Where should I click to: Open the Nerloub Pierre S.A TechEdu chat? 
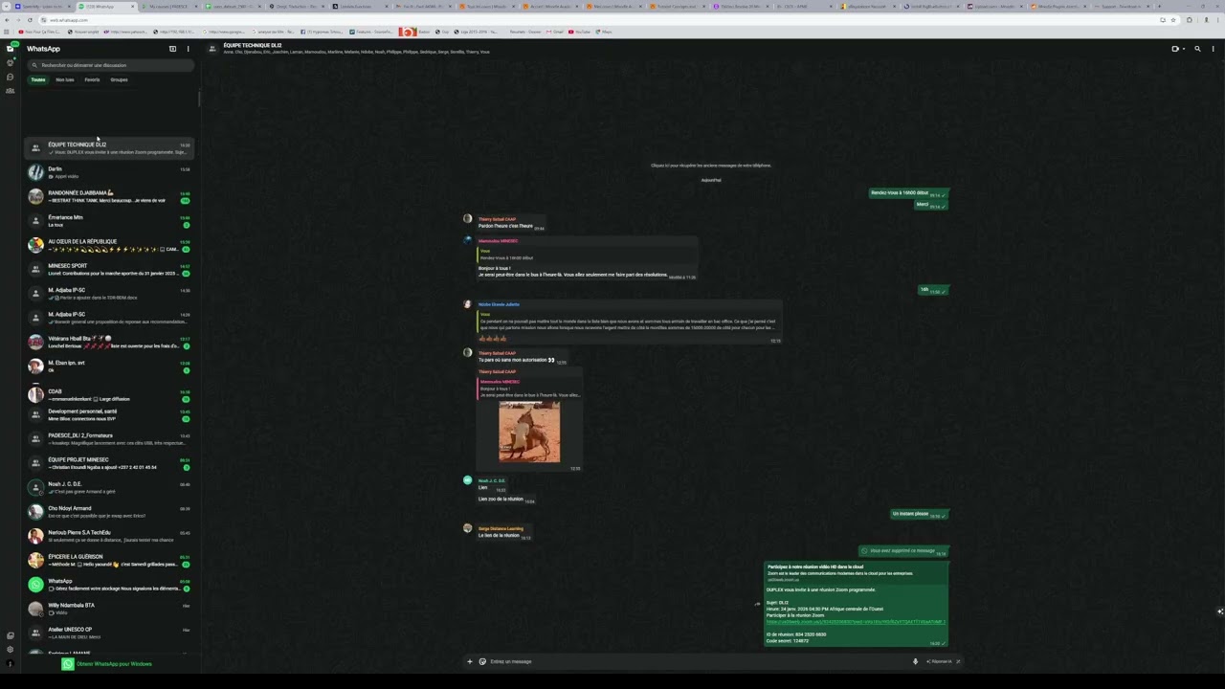coord(110,536)
